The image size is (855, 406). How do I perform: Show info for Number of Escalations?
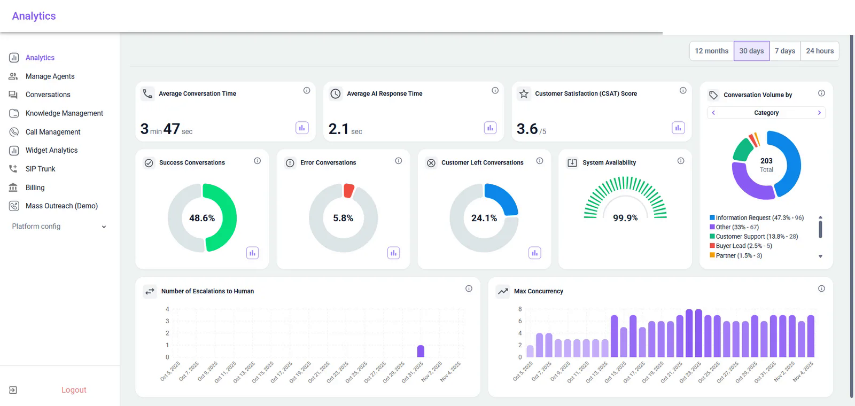coord(469,288)
